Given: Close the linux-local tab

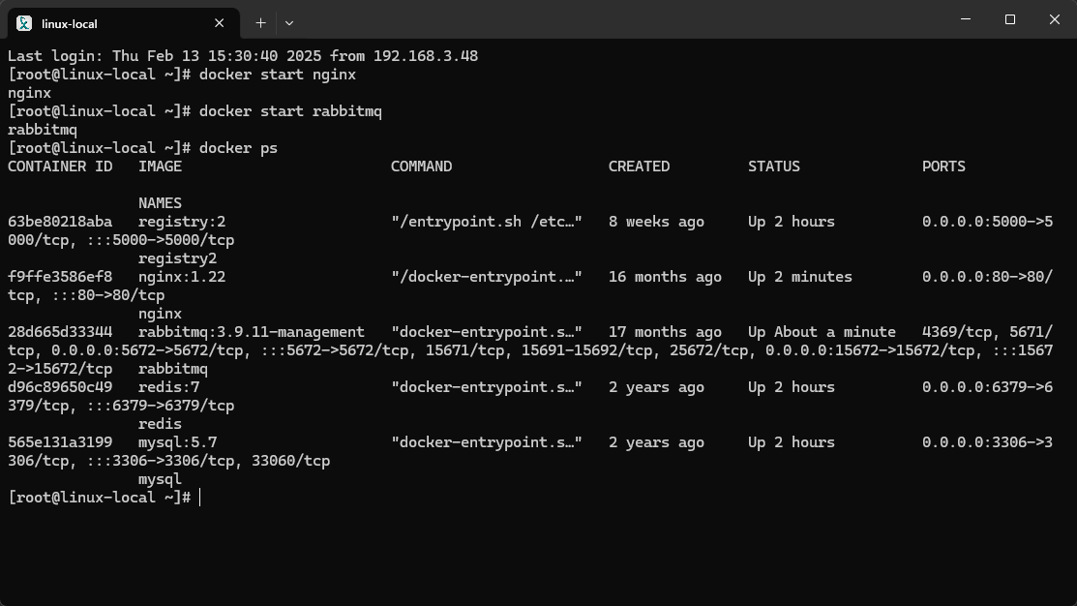Looking at the screenshot, I should pyautogui.click(x=220, y=22).
